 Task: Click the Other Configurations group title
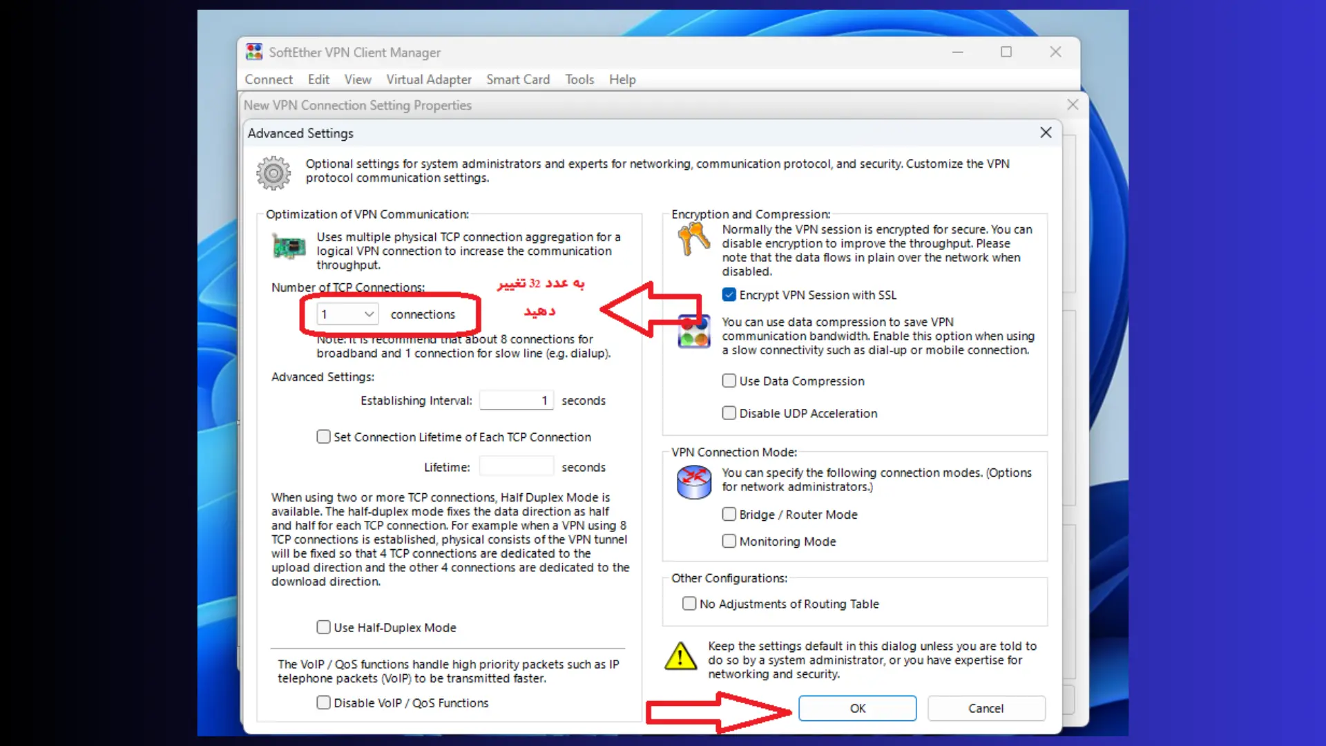[x=729, y=578]
